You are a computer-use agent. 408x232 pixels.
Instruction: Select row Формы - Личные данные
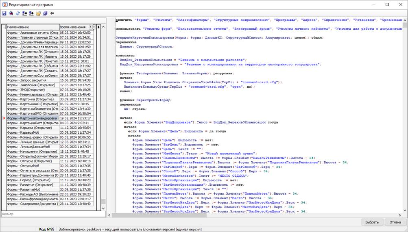point(50,142)
